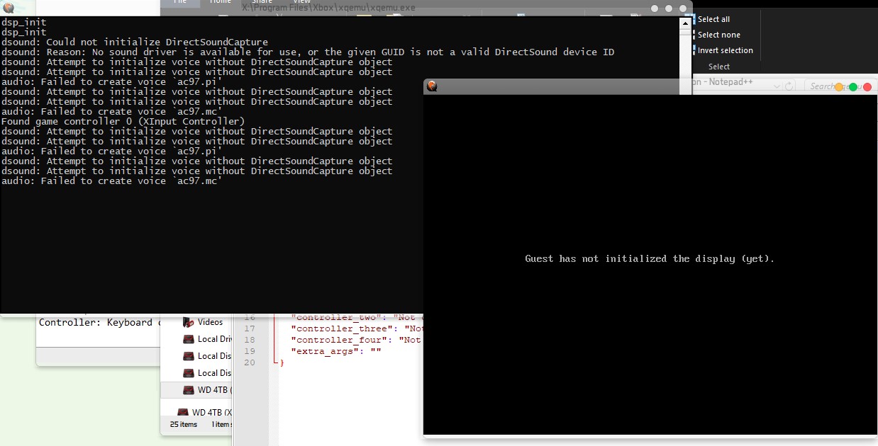Click the first Local Disk drive icon
Viewport: 878px width, 446px height.
tap(189, 339)
